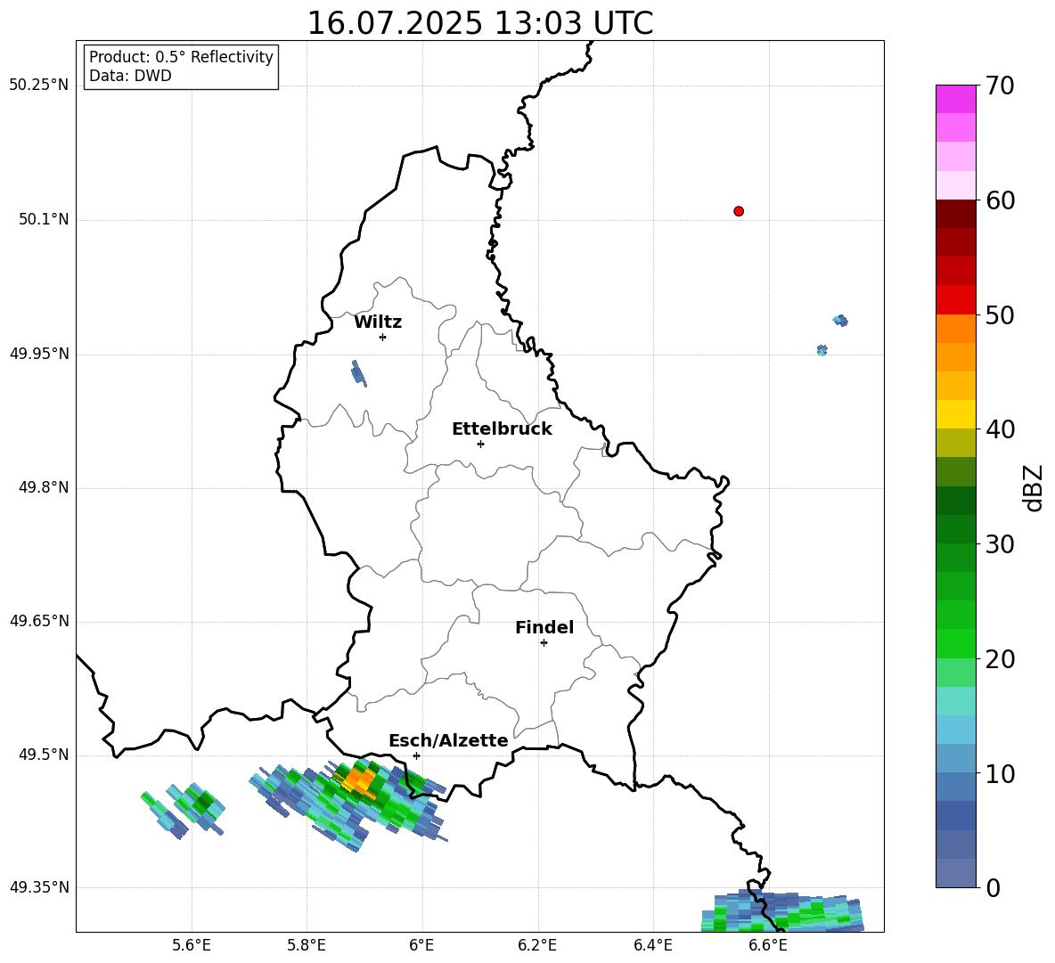Click the 5.8°E longitude label
This screenshot has width=1055, height=963.
pos(307,945)
